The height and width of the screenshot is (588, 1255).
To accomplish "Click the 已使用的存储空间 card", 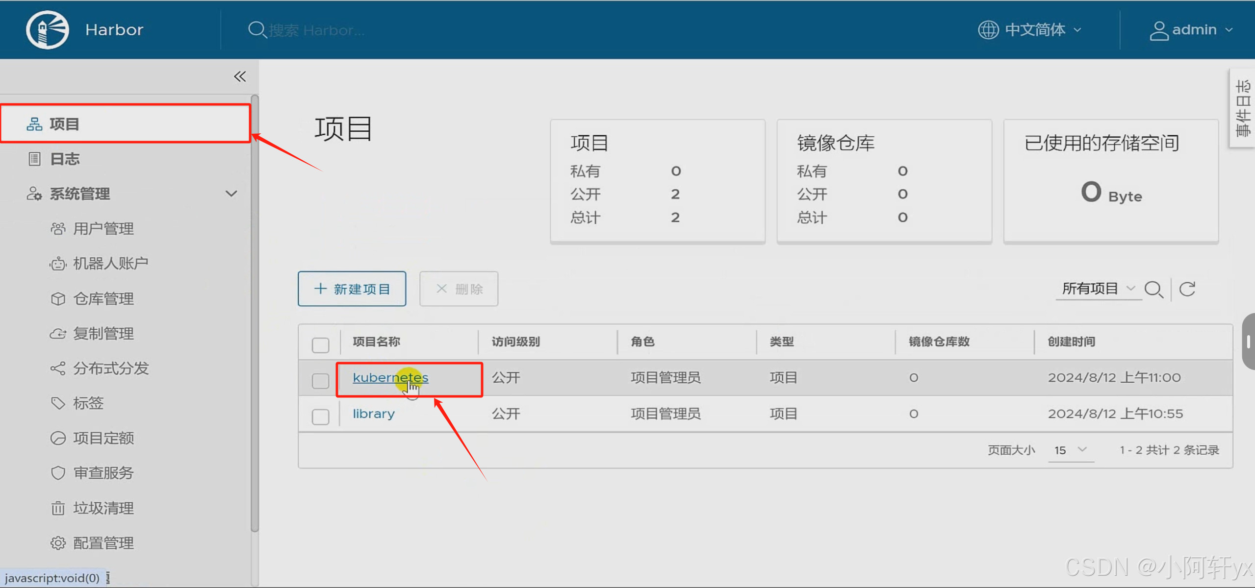I will [1111, 181].
